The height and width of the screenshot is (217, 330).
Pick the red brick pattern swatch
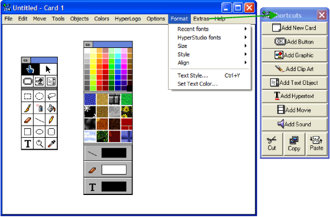click(x=127, y=124)
